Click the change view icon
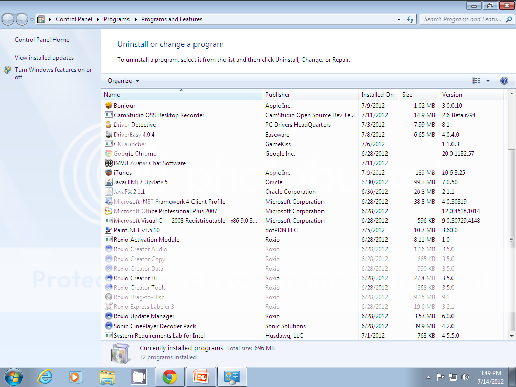This screenshot has height=387, width=516. click(476, 81)
